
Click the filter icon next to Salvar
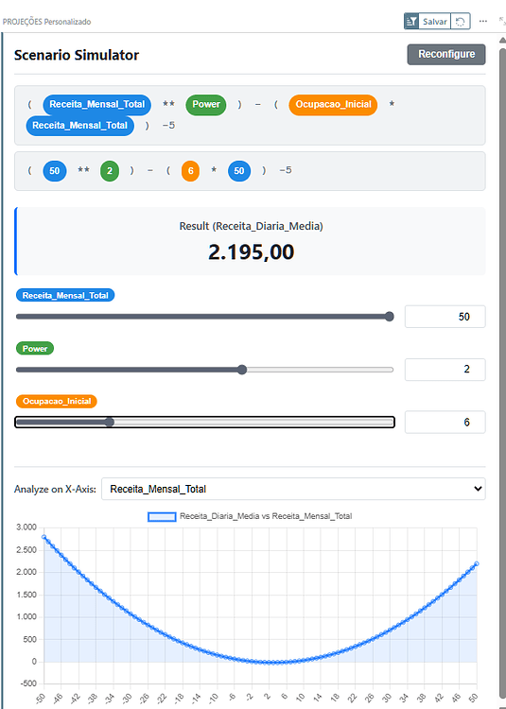[x=411, y=21]
